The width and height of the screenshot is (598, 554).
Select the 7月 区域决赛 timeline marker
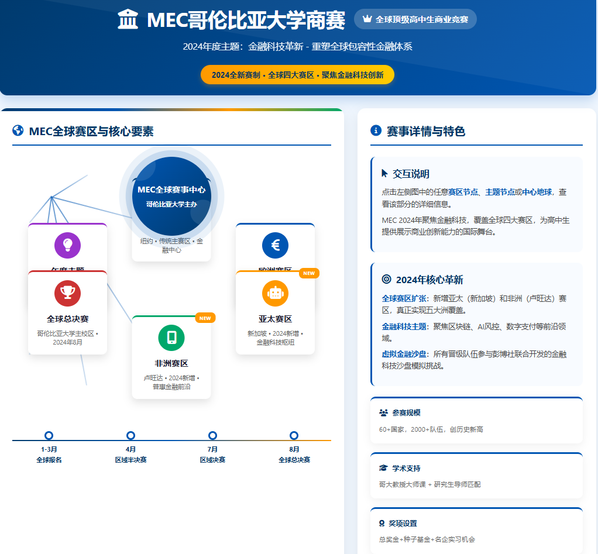212,435
